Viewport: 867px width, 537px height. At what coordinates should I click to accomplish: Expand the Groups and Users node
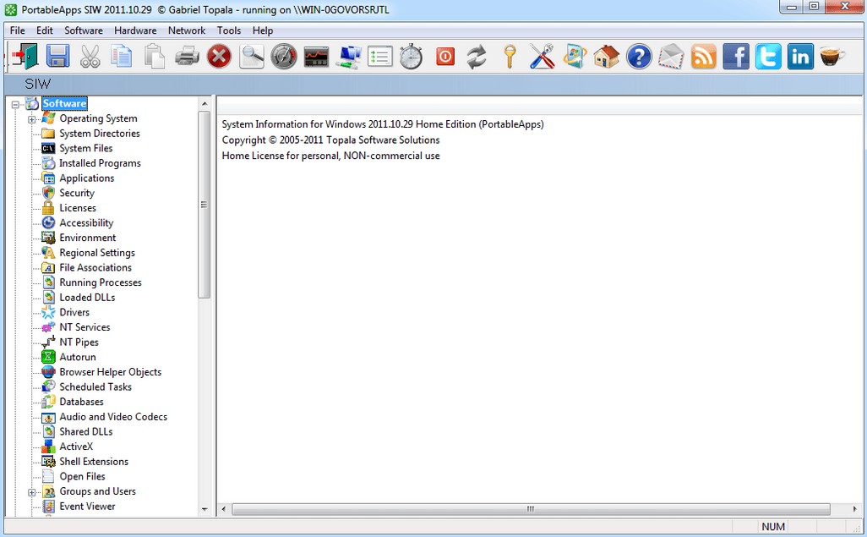tap(31, 492)
